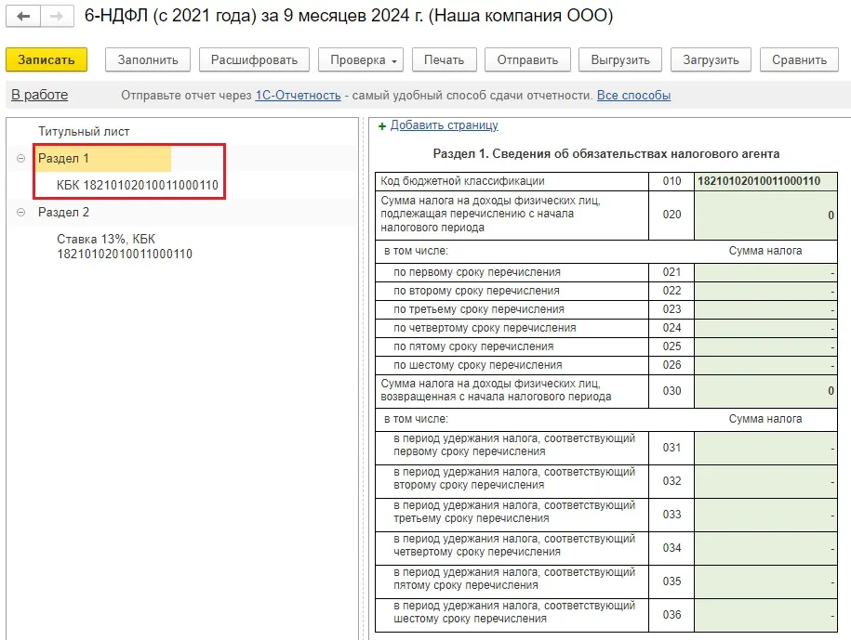The height and width of the screenshot is (640, 851).
Task: Collapse the Раздел 1 tree node
Action: coord(20,159)
